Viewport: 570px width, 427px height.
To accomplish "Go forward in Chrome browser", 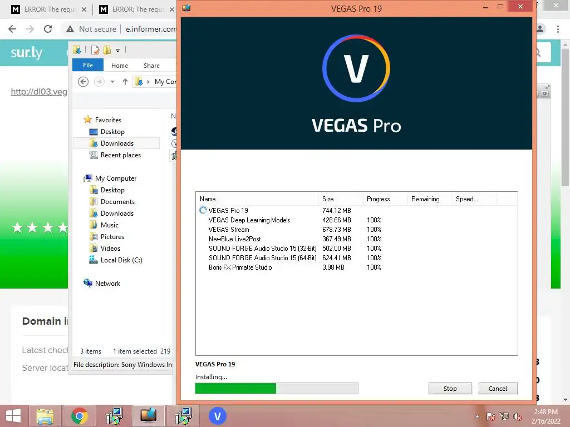I will click(30, 29).
